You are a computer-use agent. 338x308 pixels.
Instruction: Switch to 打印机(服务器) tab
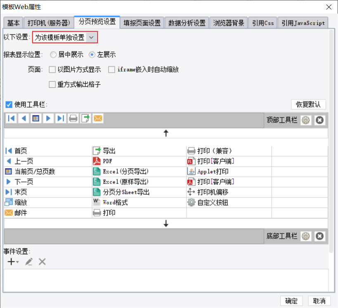[49, 23]
